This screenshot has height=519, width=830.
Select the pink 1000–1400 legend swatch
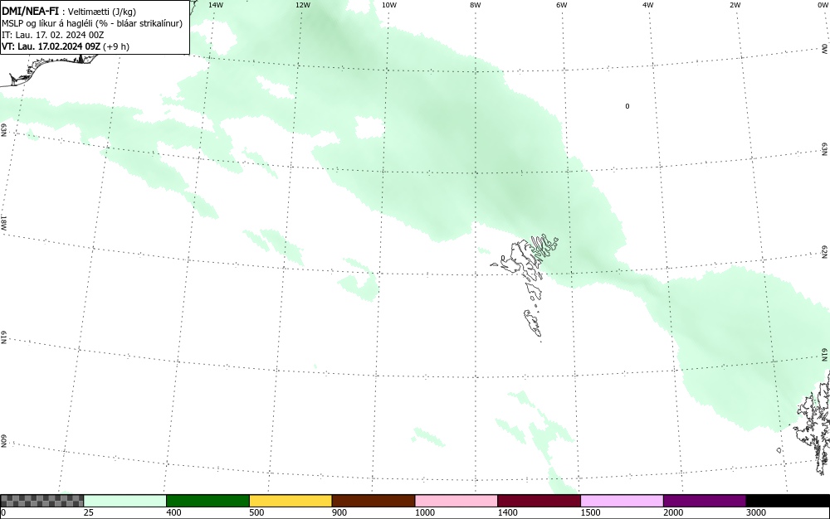point(456,501)
